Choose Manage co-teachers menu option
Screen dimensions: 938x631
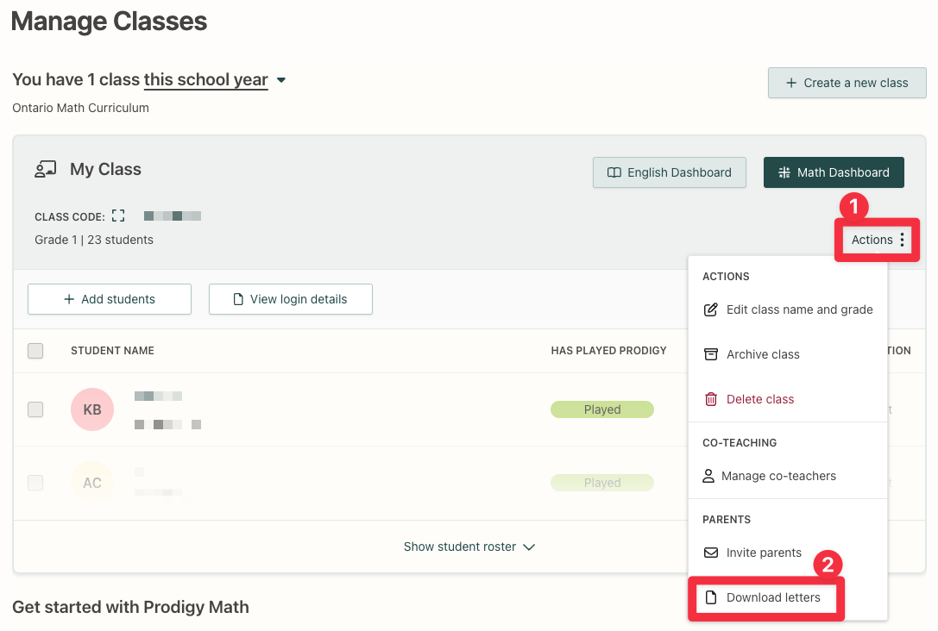[x=778, y=476]
